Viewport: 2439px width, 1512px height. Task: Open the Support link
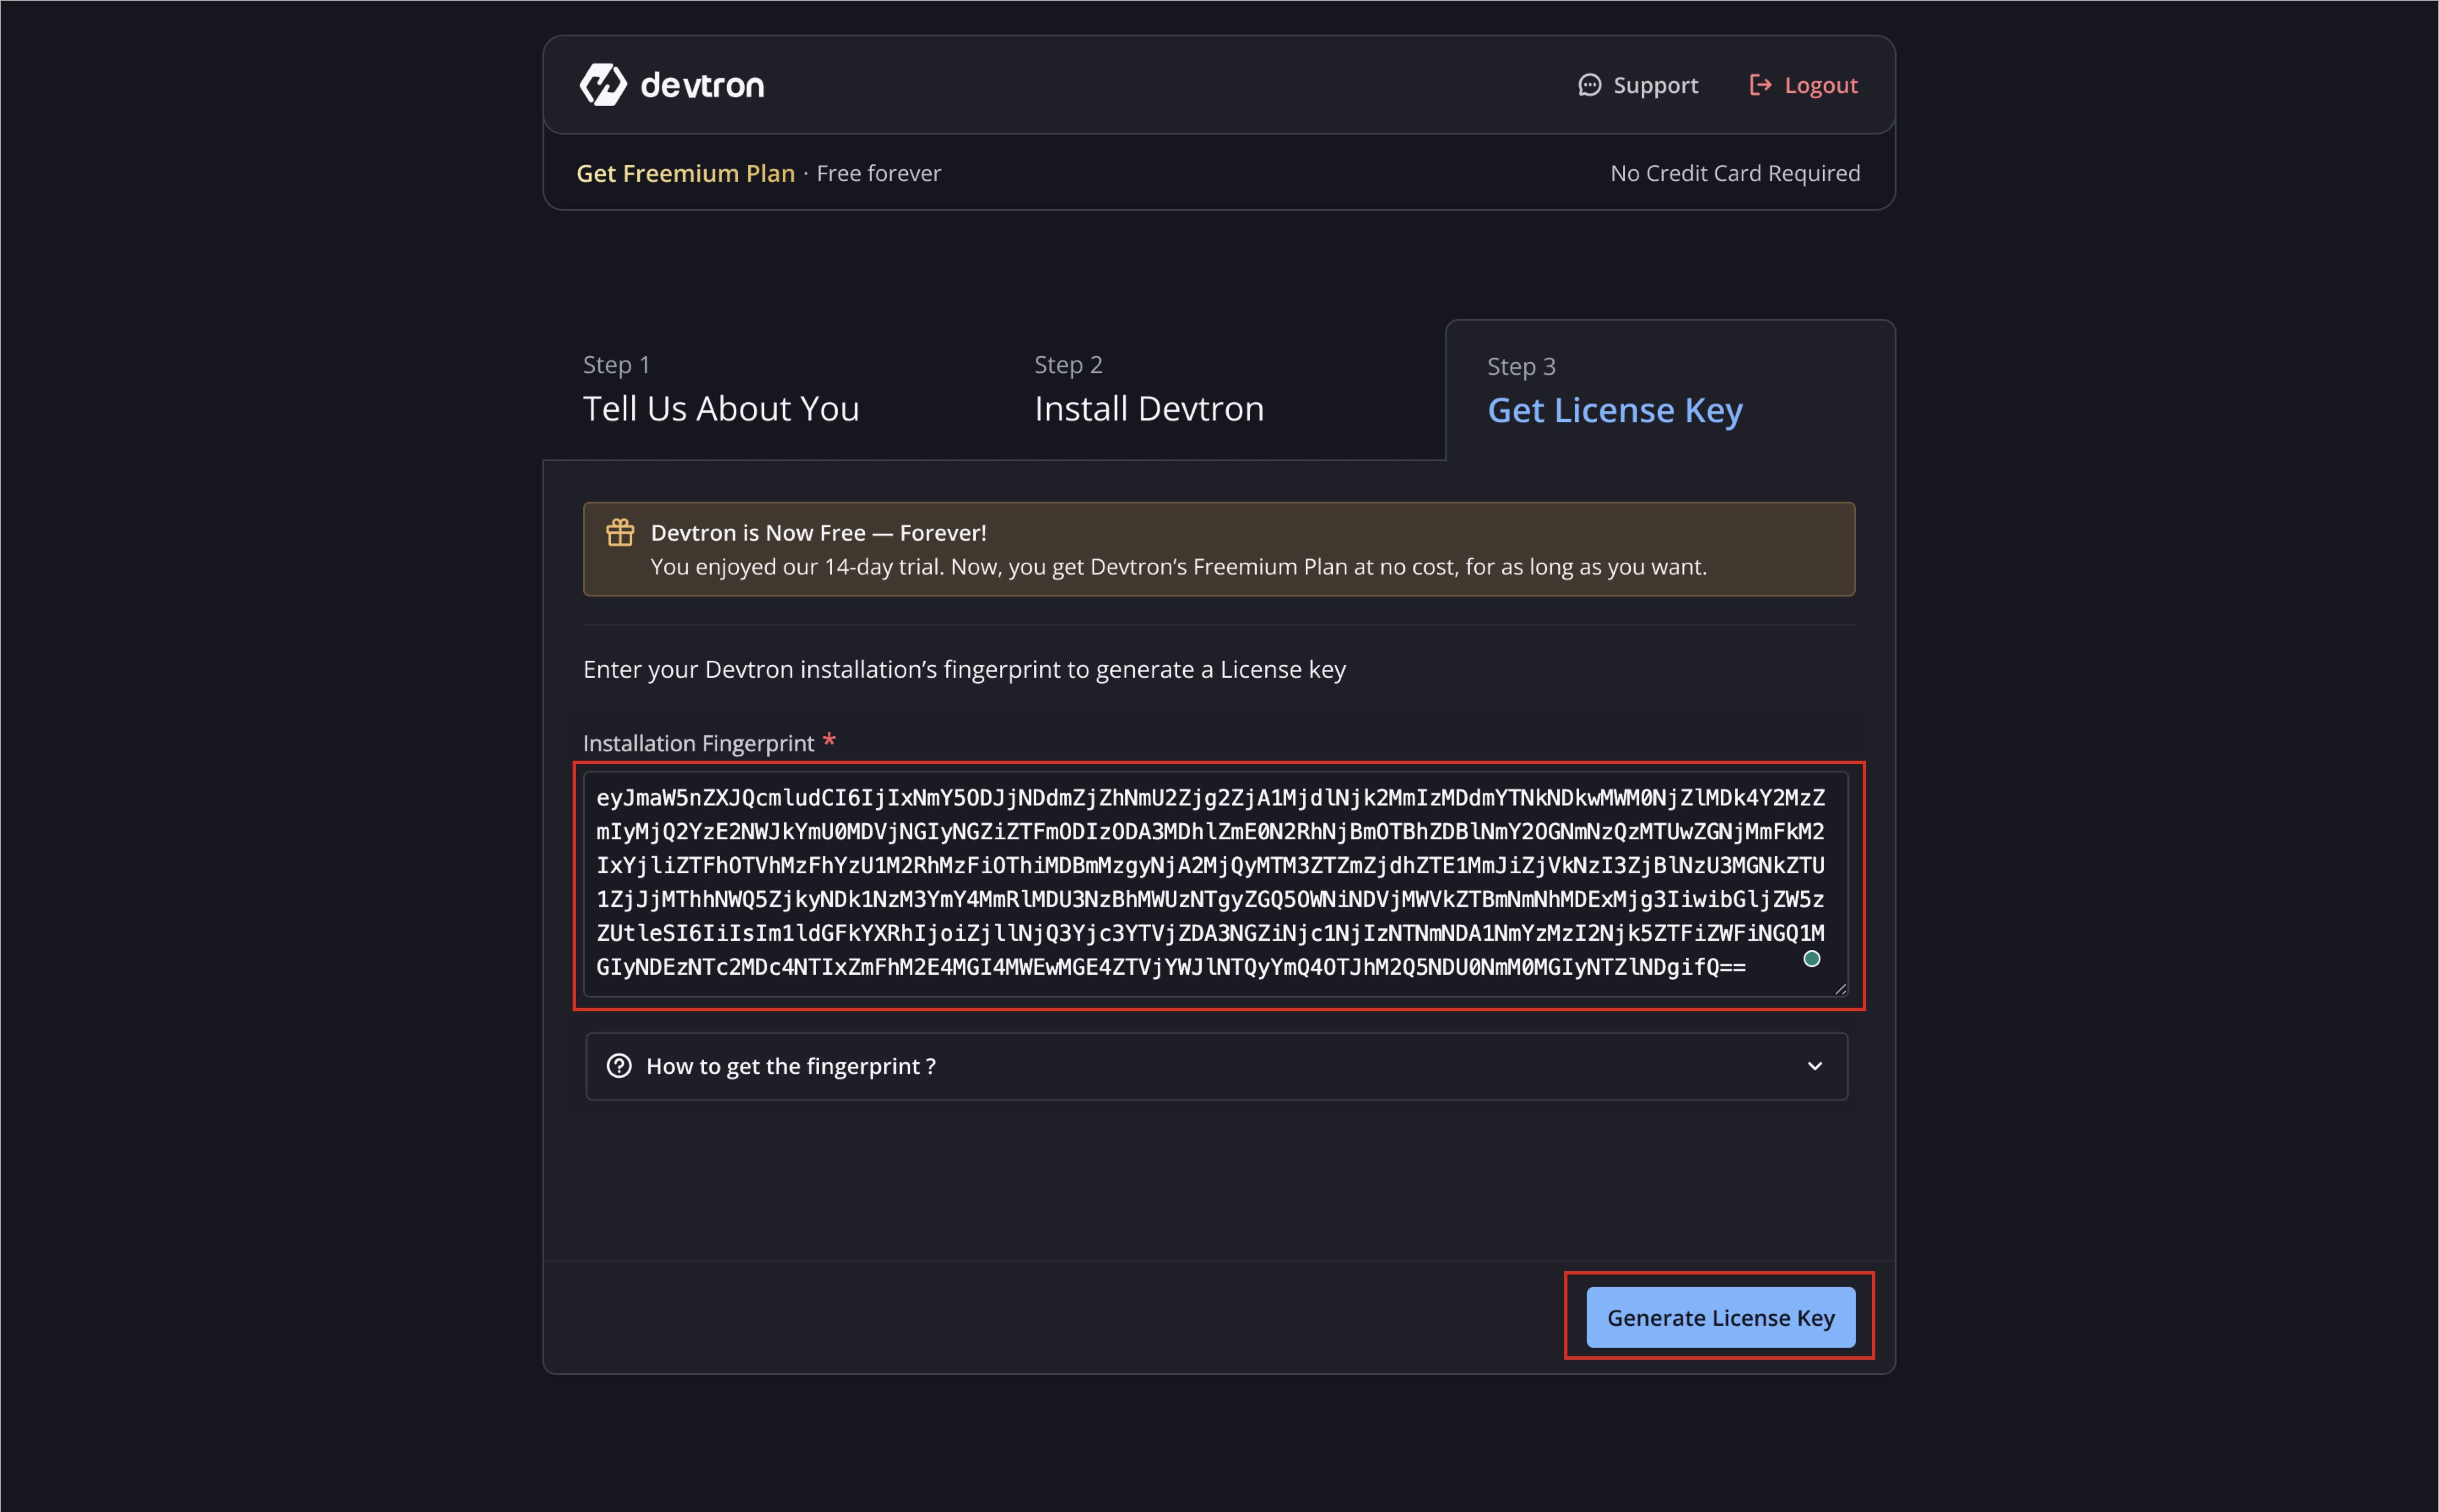pos(1655,85)
